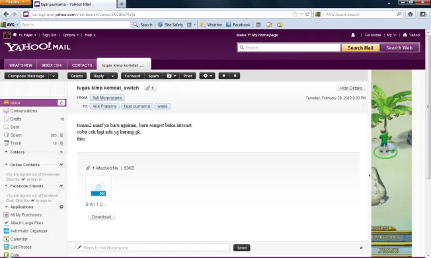The width and height of the screenshot is (431, 258).
Task: Open the Firefox menu button
Action: (x=15, y=3)
